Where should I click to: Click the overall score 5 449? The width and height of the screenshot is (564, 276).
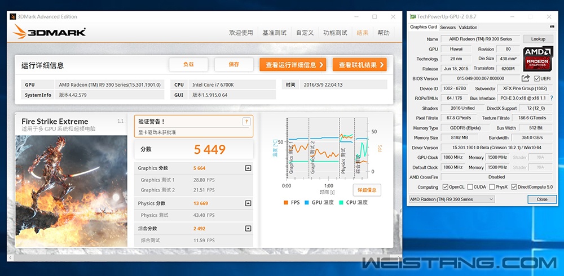coord(210,149)
